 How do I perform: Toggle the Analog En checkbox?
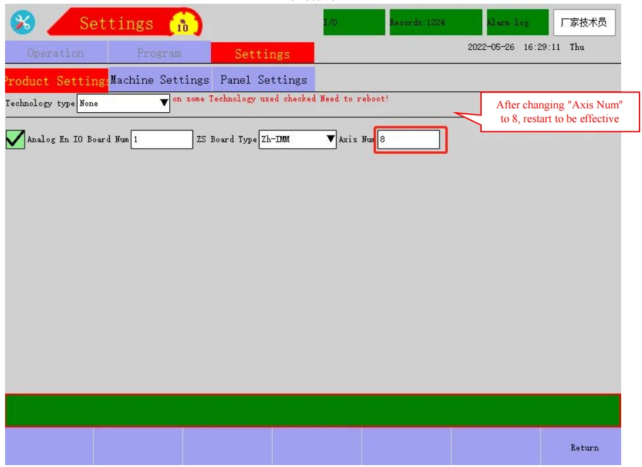coord(15,139)
